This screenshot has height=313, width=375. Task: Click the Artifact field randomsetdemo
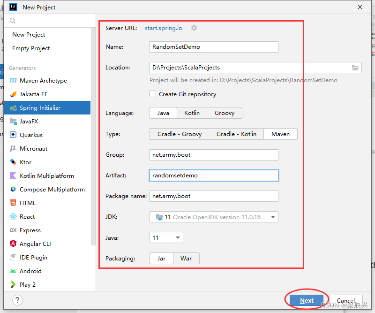point(214,176)
